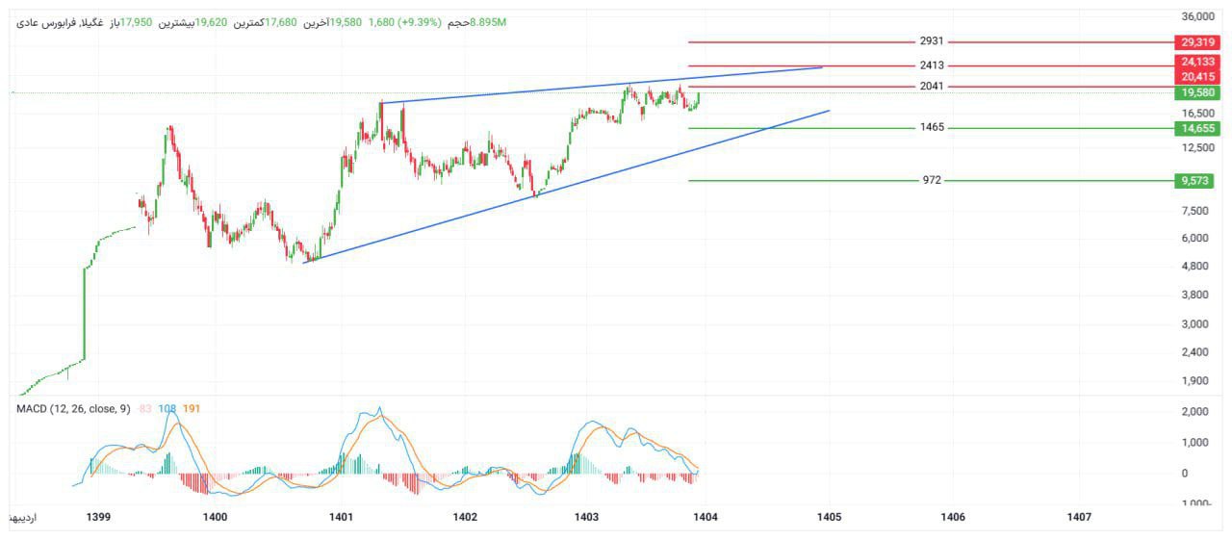Select year 1406 on the time axis
Viewport: 1232px width, 540px height.
[x=953, y=518]
